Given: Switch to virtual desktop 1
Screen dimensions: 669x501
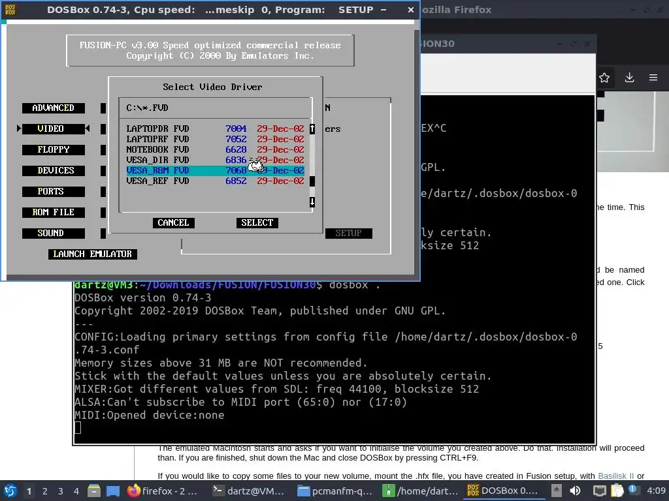Looking at the screenshot, I should coord(29,491).
